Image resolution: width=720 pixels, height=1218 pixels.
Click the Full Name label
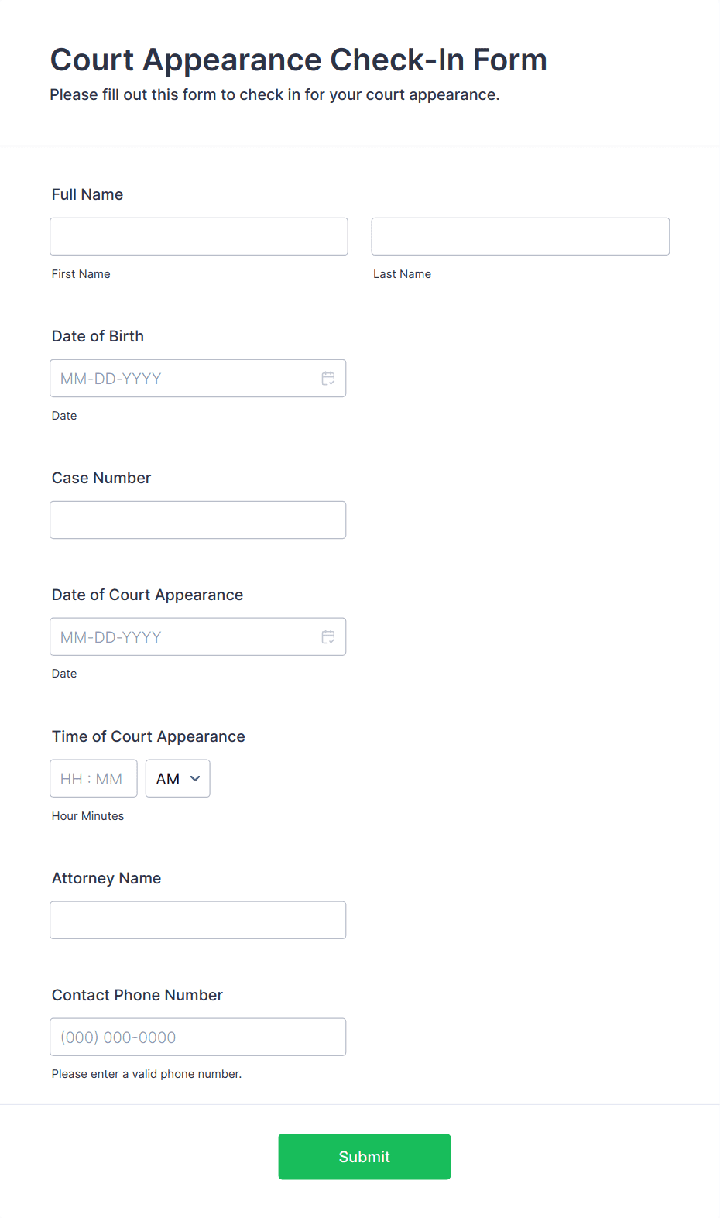coord(87,194)
